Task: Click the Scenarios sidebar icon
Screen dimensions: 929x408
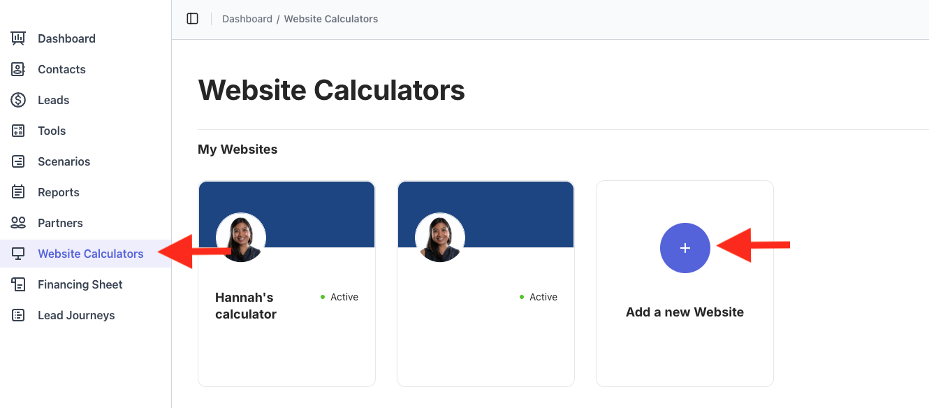Action: click(18, 161)
